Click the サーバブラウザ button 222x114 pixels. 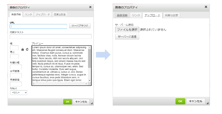tap(80, 26)
